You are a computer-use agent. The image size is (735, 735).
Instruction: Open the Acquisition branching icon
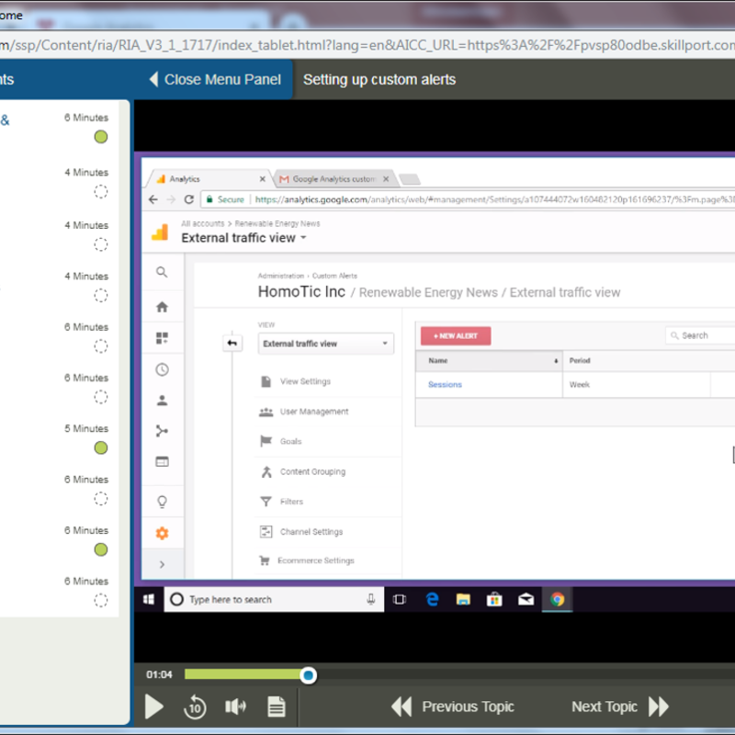tap(163, 431)
